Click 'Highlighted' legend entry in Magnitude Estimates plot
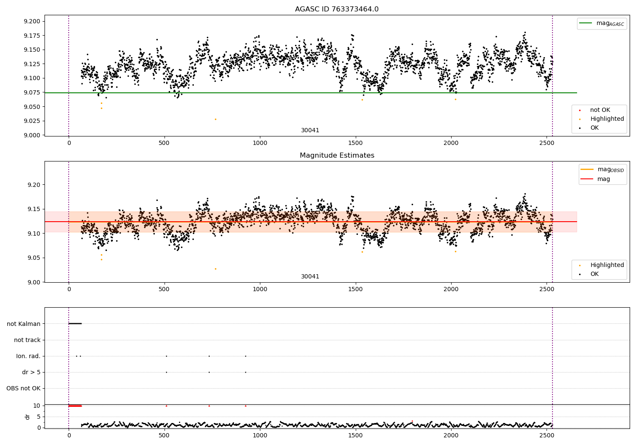Image resolution: width=636 pixels, height=445 pixels. pos(602,265)
